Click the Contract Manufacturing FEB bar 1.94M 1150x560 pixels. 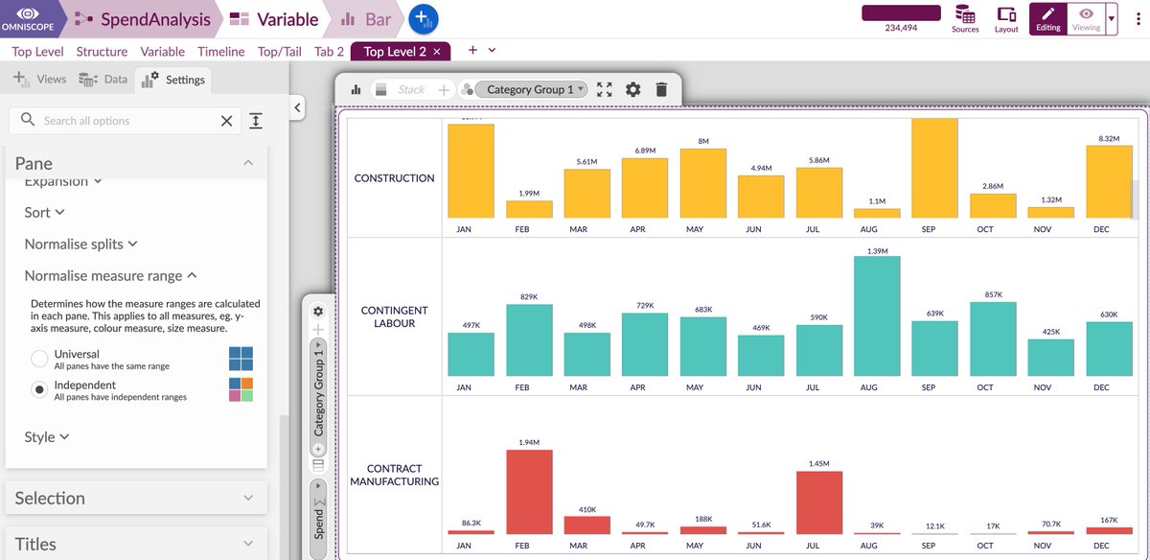click(530, 492)
